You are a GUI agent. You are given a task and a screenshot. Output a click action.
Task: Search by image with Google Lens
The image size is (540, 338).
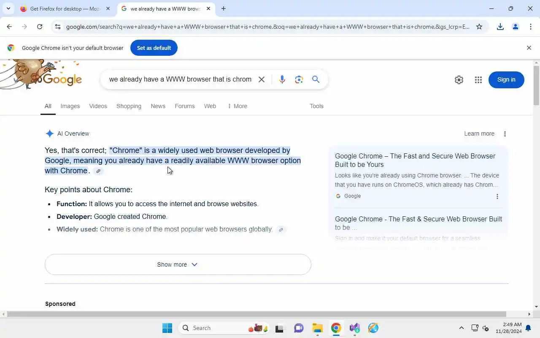point(299,79)
